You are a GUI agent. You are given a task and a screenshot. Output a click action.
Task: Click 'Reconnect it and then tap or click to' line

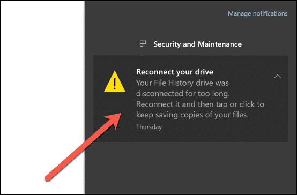click(x=200, y=104)
